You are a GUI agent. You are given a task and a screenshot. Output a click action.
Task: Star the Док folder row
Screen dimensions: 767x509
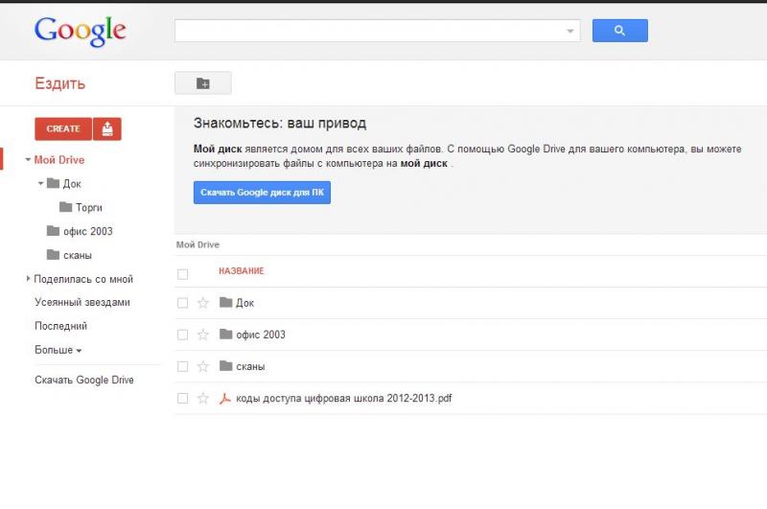203,303
